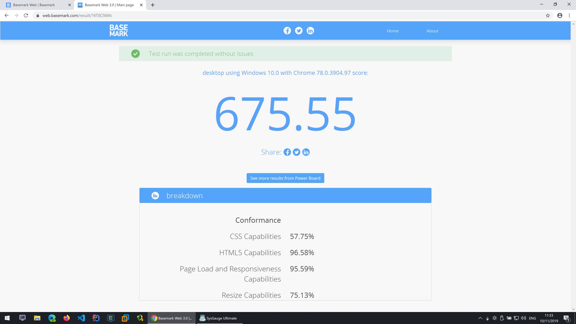Open the notification center
Viewport: 576px width, 324px height.
point(567,318)
